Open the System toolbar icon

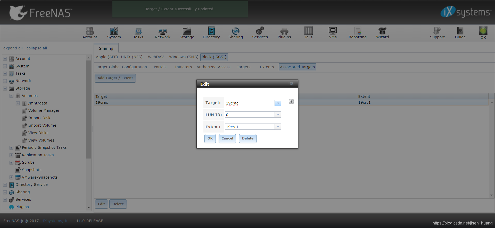tap(114, 33)
